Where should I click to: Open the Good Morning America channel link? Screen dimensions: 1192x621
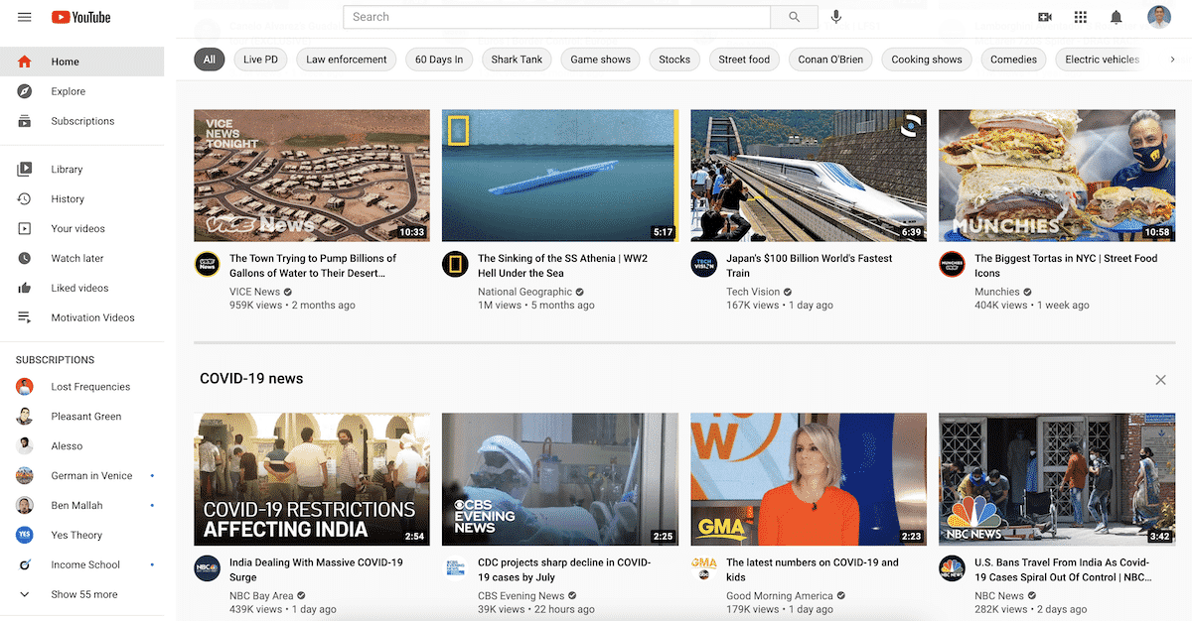(780, 596)
